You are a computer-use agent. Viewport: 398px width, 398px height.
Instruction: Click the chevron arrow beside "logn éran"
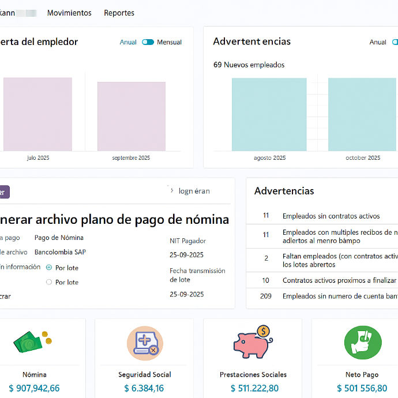tap(171, 190)
